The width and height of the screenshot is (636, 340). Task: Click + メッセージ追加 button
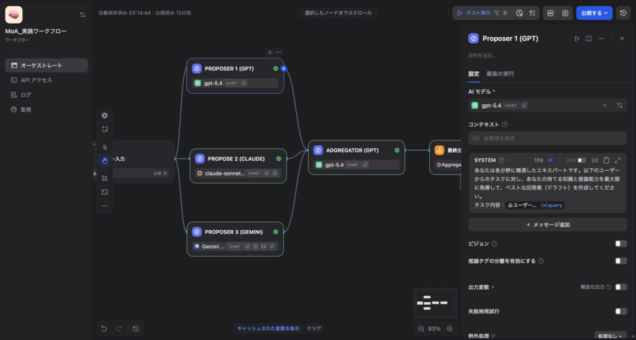coord(548,225)
